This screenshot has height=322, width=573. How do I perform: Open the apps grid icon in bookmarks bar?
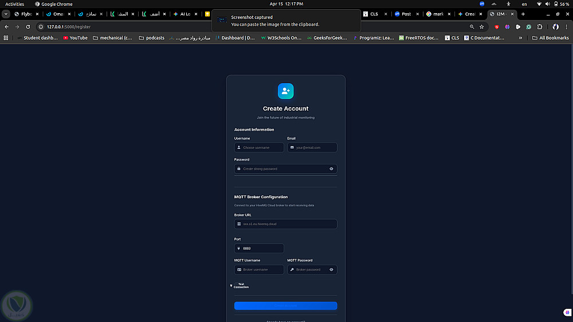(x=6, y=38)
